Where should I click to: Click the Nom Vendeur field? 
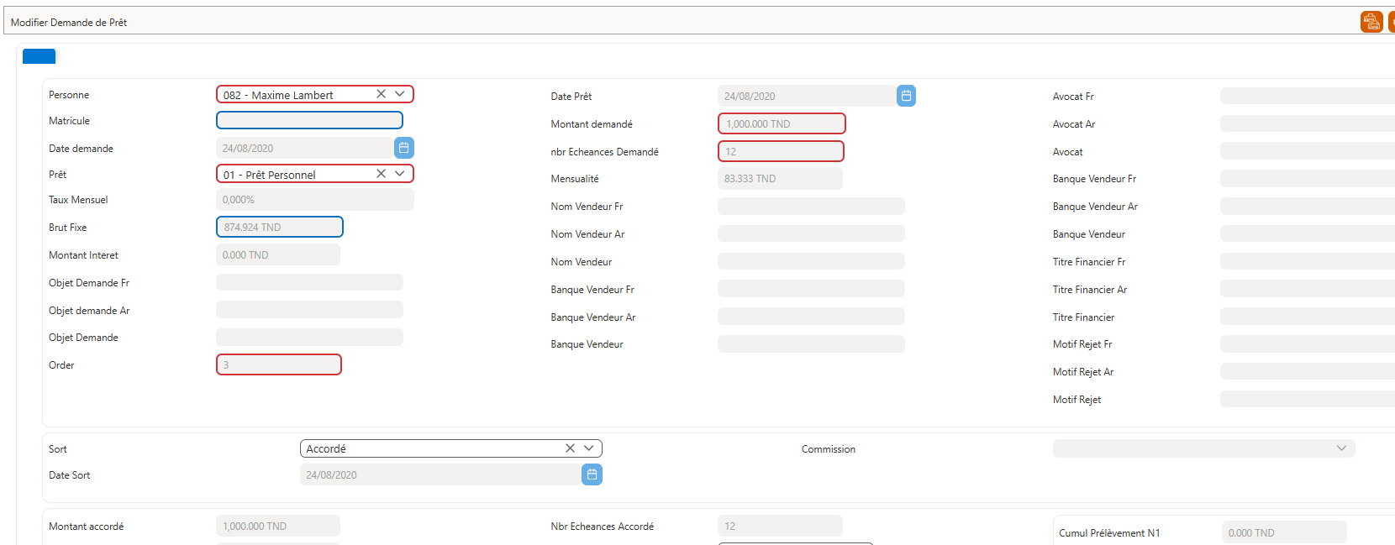pyautogui.click(x=811, y=261)
